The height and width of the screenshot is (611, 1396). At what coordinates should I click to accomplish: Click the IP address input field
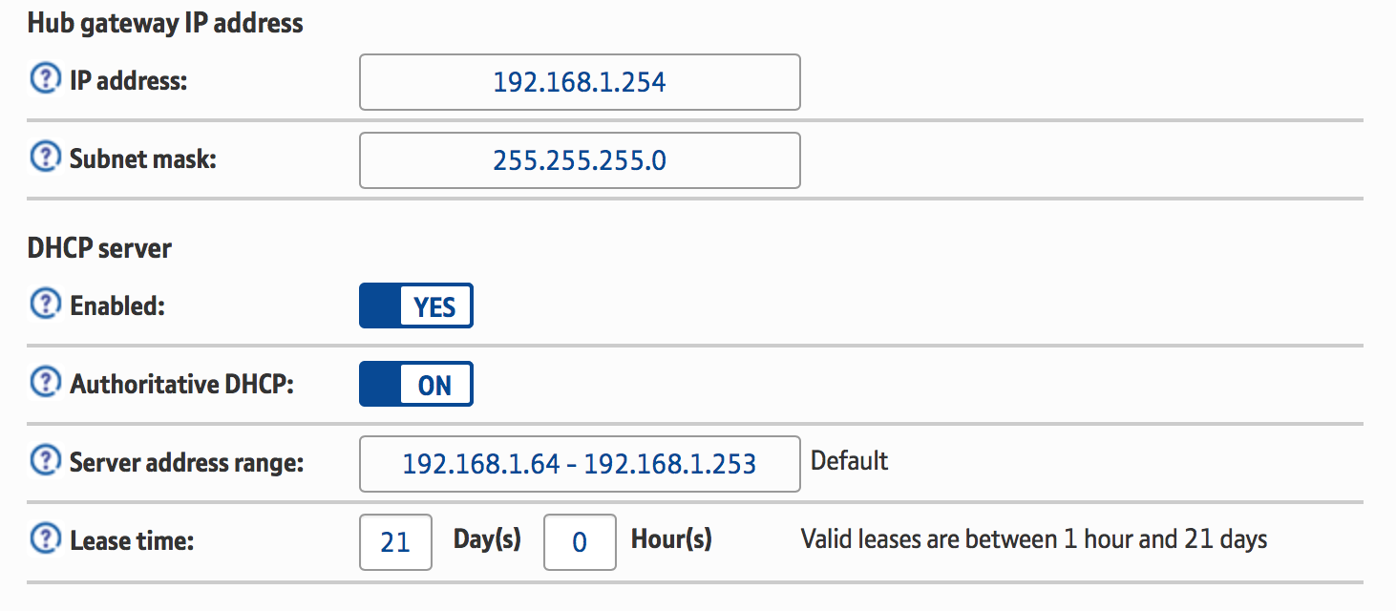click(579, 82)
